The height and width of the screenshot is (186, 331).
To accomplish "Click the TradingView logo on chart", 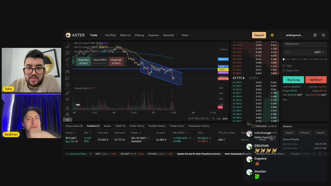I will pos(78,105).
